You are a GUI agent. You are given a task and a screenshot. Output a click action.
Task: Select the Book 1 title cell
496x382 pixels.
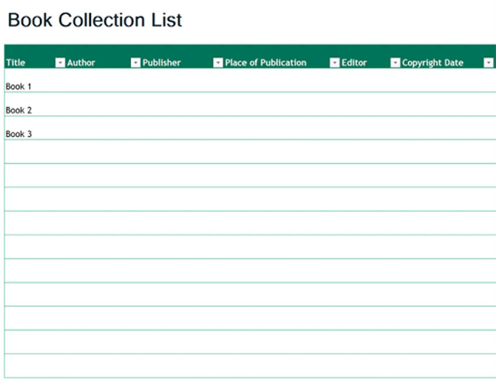35,81
